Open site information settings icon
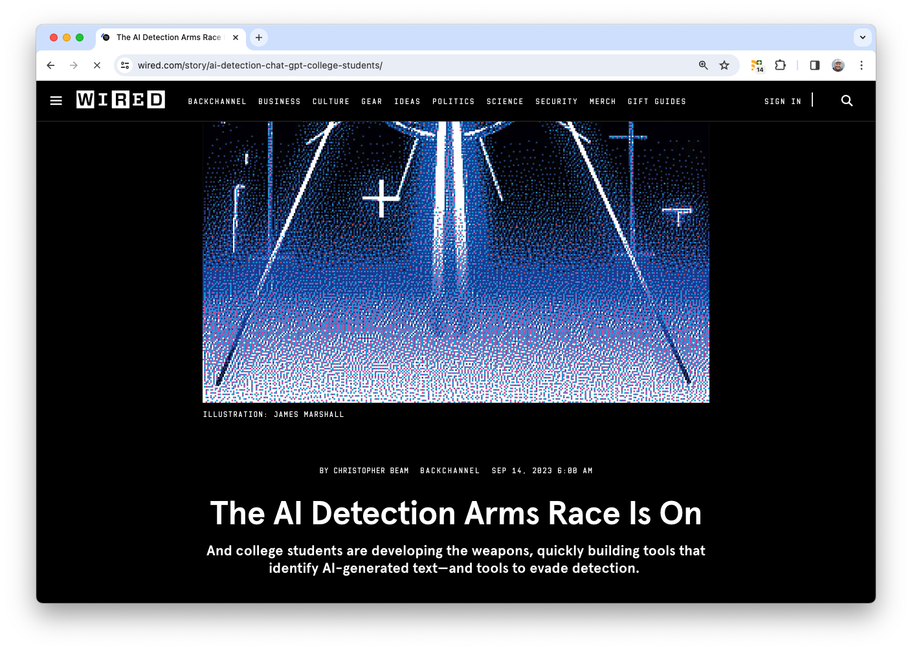This screenshot has width=912, height=651. 124,65
